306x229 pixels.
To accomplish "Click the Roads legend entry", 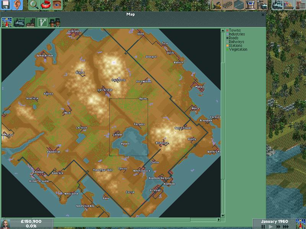I will (232, 38).
